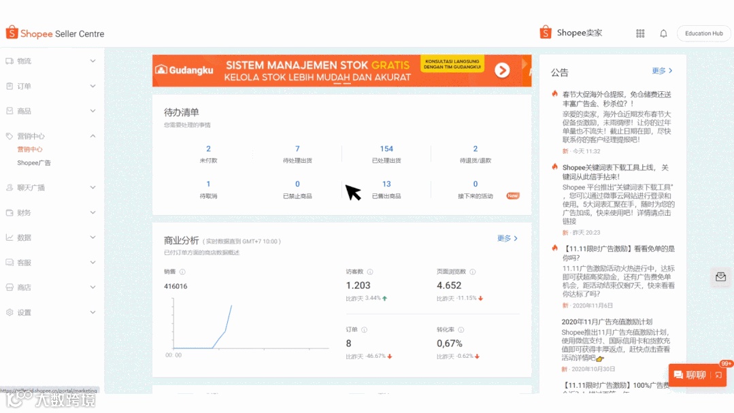Click 更多 link in 商业分析 section

tap(507, 238)
